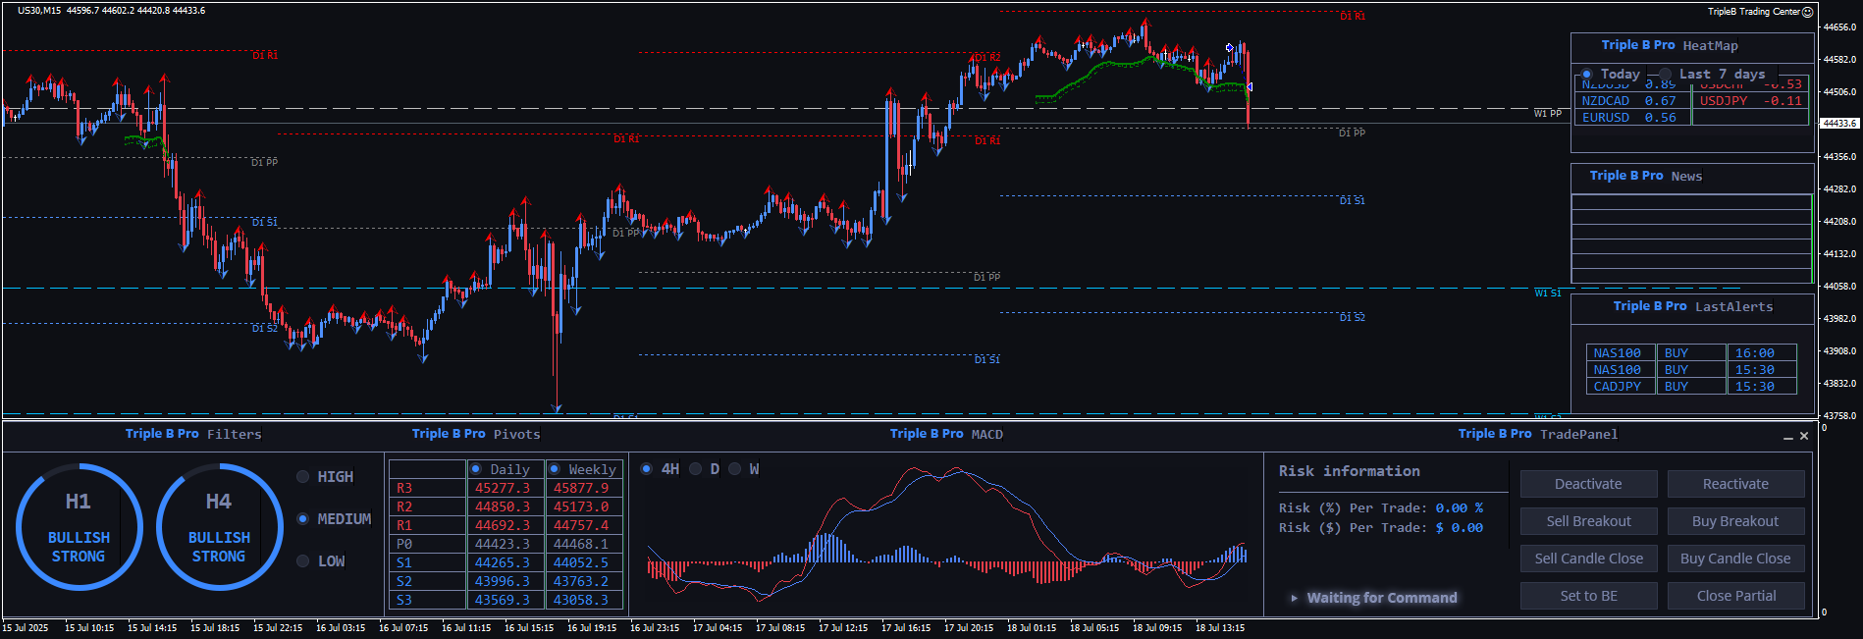Select the HIGH filter radio button
1863x639 pixels.
(303, 477)
